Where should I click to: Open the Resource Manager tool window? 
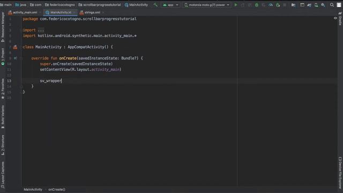[x=3, y=27]
